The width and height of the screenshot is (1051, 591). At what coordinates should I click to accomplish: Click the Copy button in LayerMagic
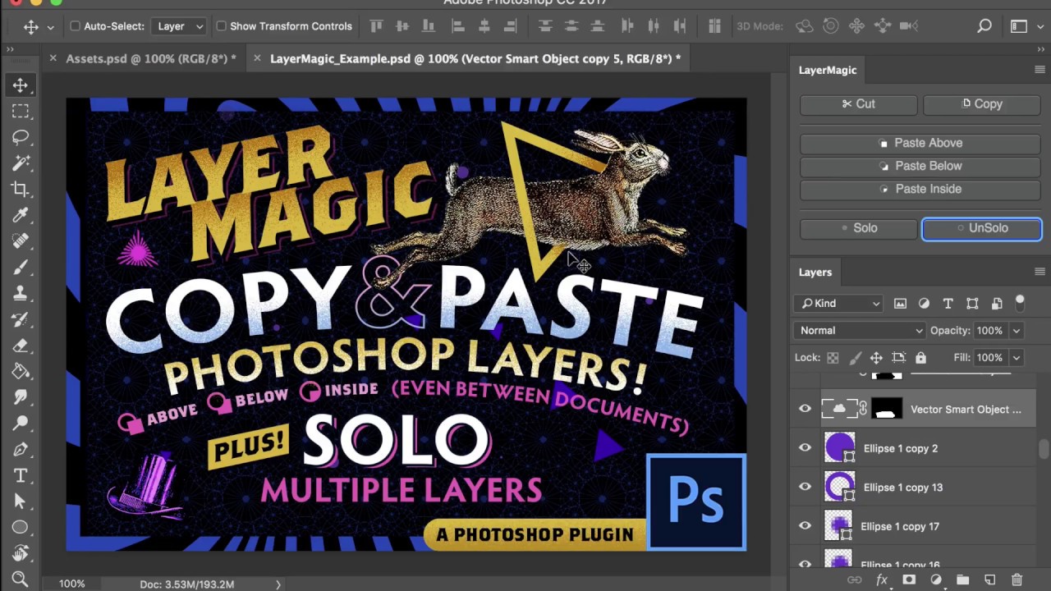pyautogui.click(x=982, y=104)
